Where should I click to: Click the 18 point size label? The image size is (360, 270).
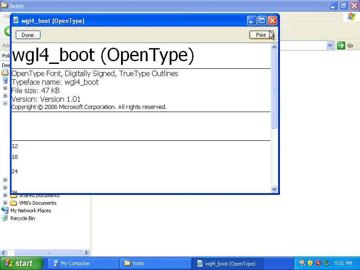[15, 157]
